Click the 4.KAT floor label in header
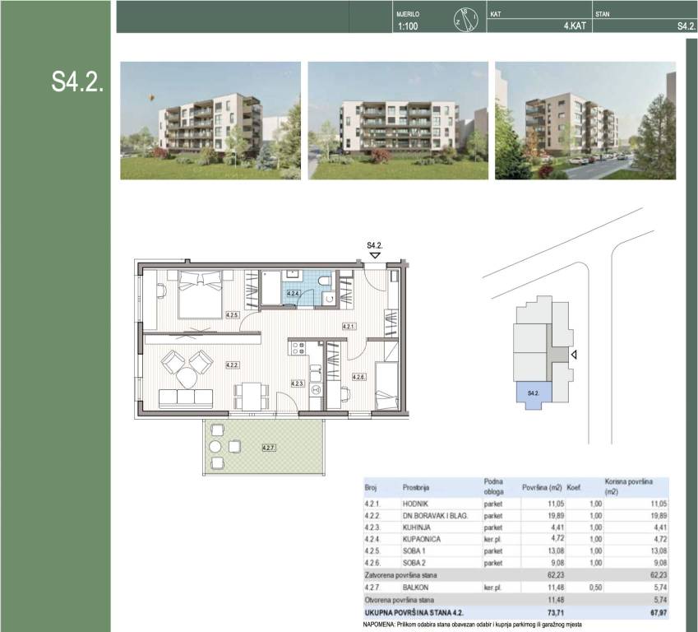Screen dimensions: 698x632 (x=573, y=26)
